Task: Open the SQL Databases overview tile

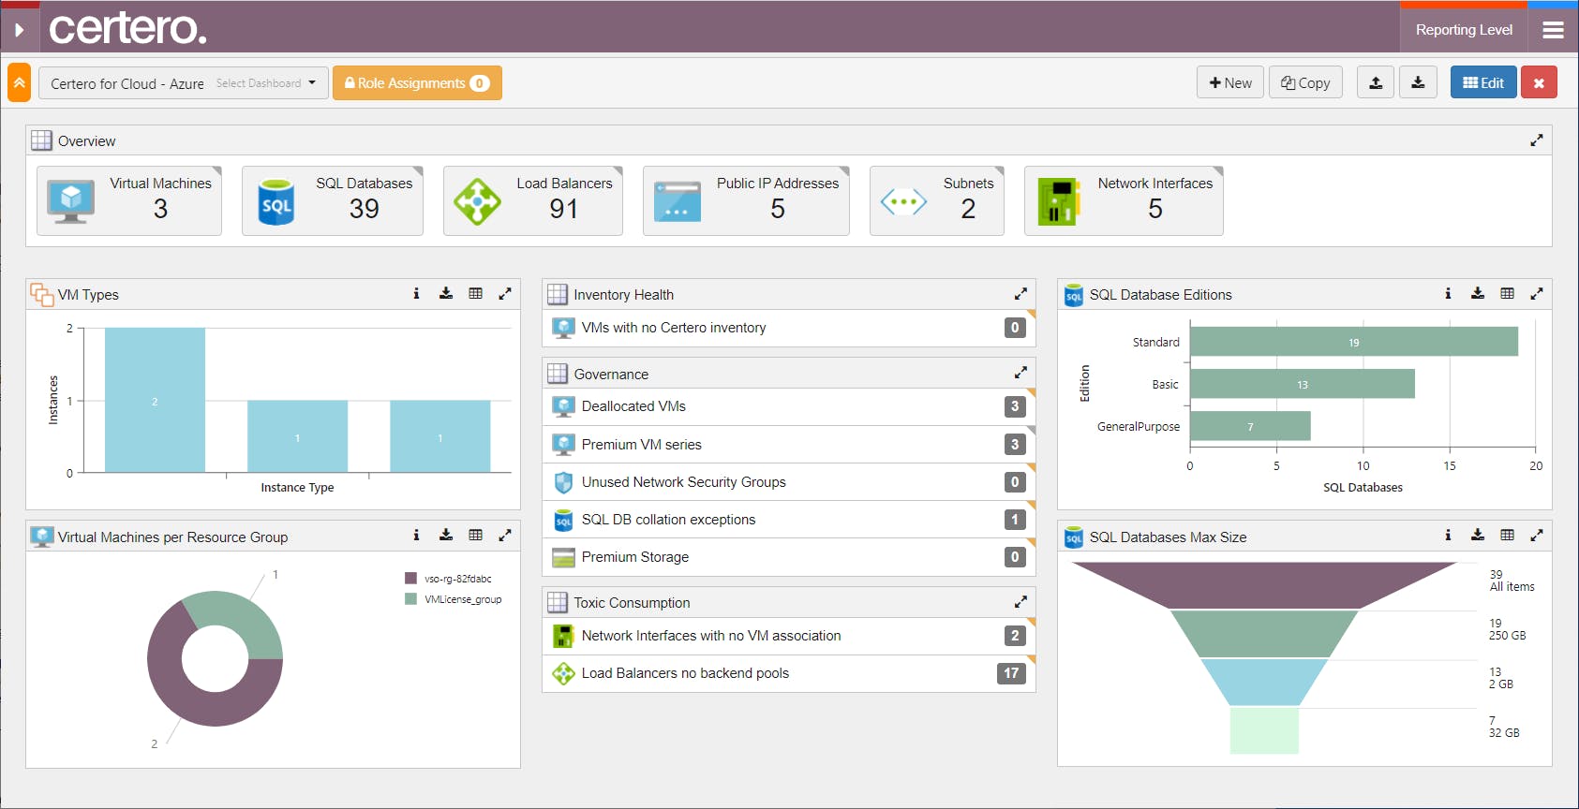Action: (x=333, y=200)
